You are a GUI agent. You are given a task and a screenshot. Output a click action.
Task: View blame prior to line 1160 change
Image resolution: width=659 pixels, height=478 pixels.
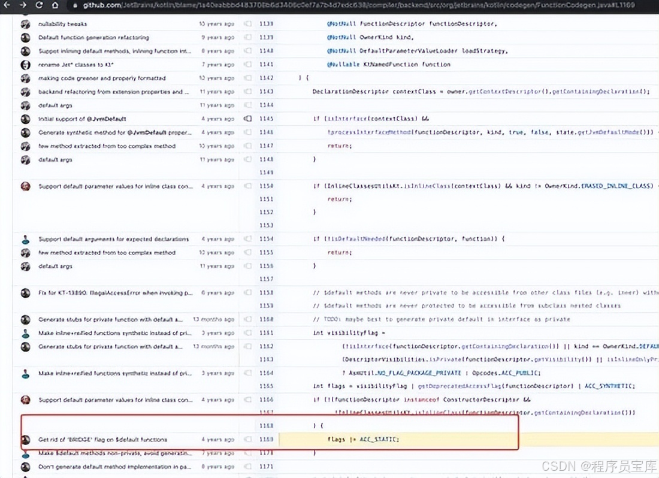248,319
